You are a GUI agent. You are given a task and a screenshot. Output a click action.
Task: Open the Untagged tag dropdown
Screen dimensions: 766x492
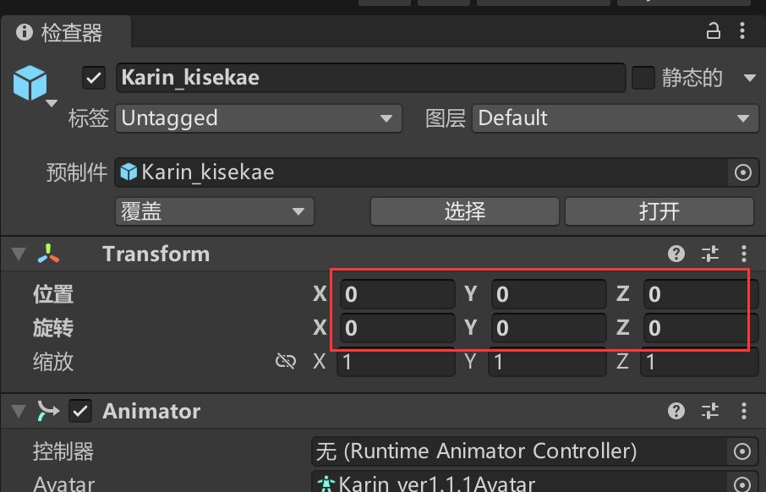tap(257, 118)
